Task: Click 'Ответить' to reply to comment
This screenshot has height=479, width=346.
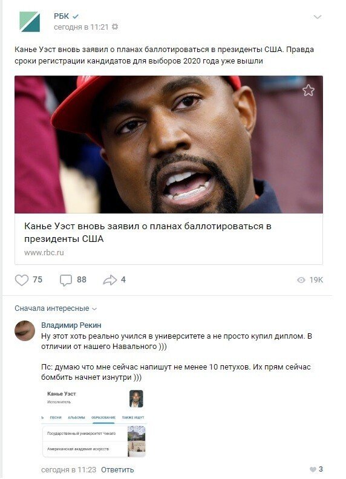Action: tap(117, 469)
